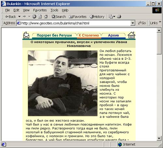Open the Favorites toolbar button
Screen dimensions: 163x148
(x=78, y=17)
